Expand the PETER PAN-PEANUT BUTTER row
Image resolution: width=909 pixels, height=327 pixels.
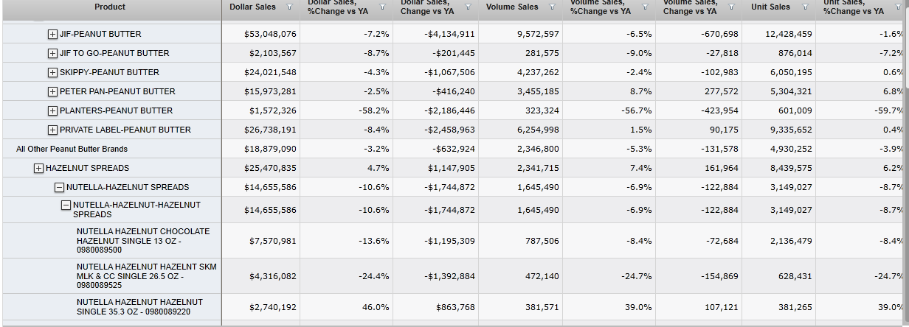point(52,91)
